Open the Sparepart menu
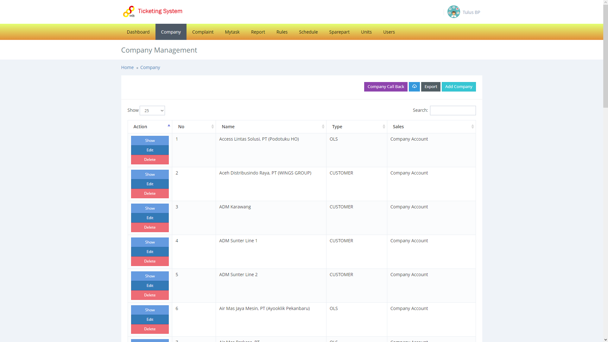The height and width of the screenshot is (342, 608). click(x=339, y=32)
